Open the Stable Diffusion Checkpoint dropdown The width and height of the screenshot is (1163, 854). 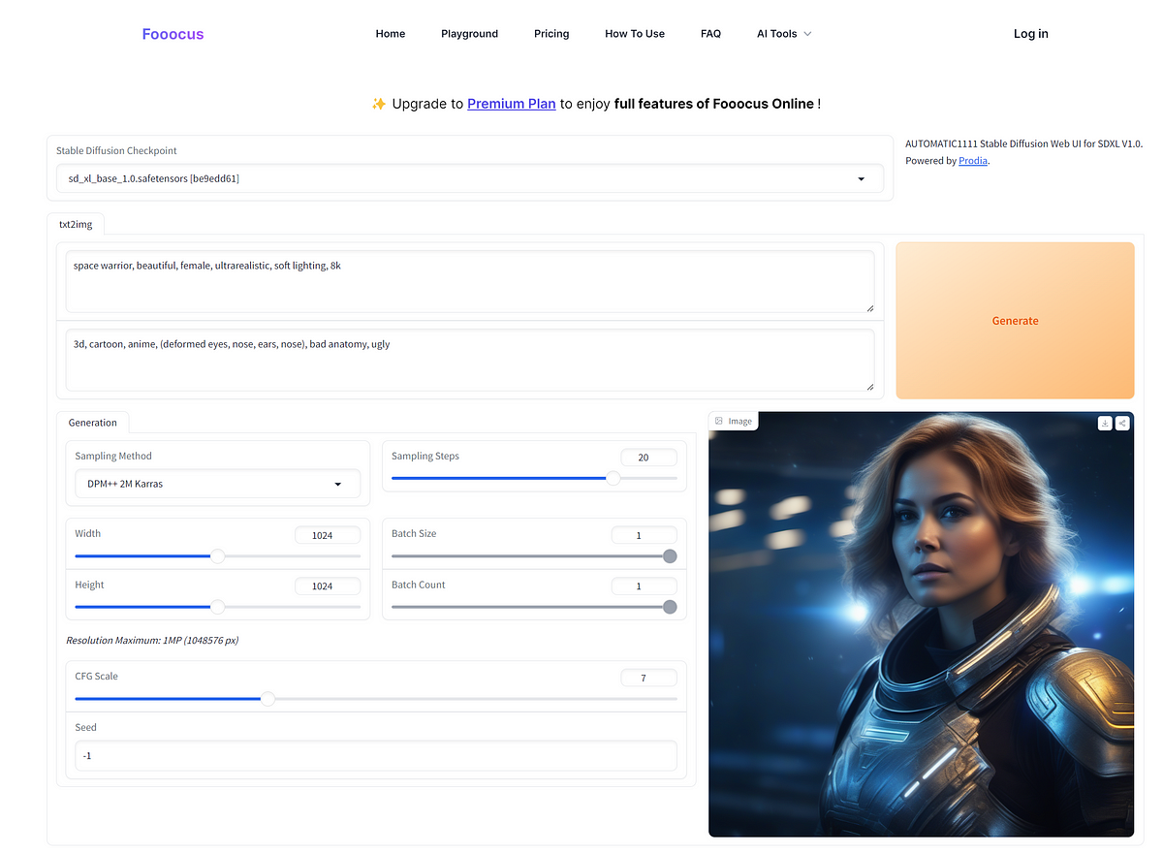coord(470,178)
